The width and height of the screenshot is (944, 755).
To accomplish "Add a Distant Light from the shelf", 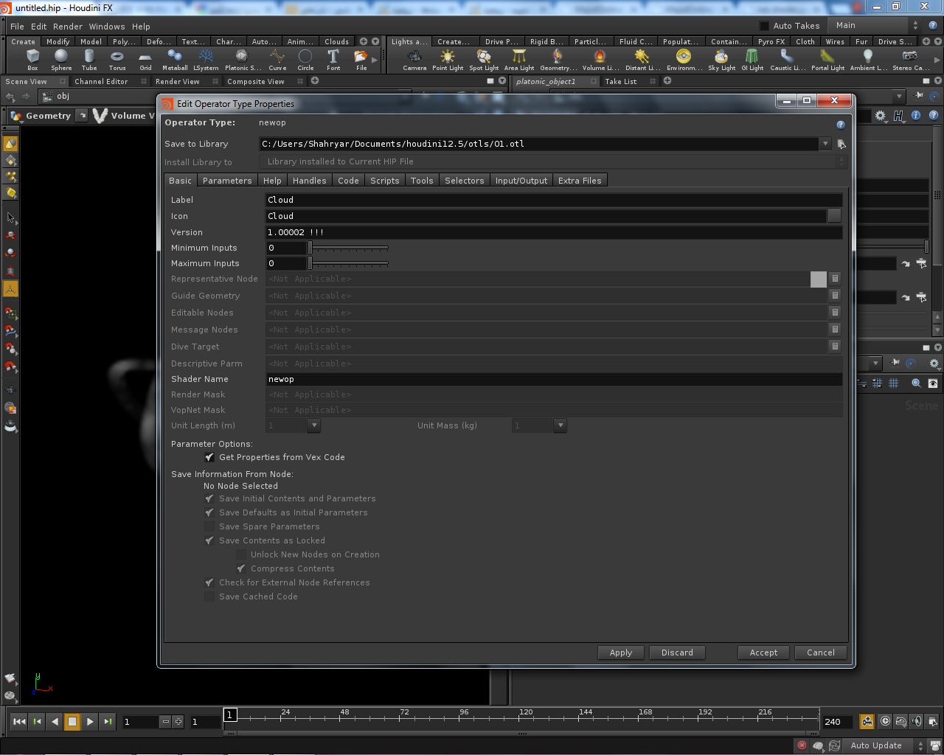I will [642, 60].
